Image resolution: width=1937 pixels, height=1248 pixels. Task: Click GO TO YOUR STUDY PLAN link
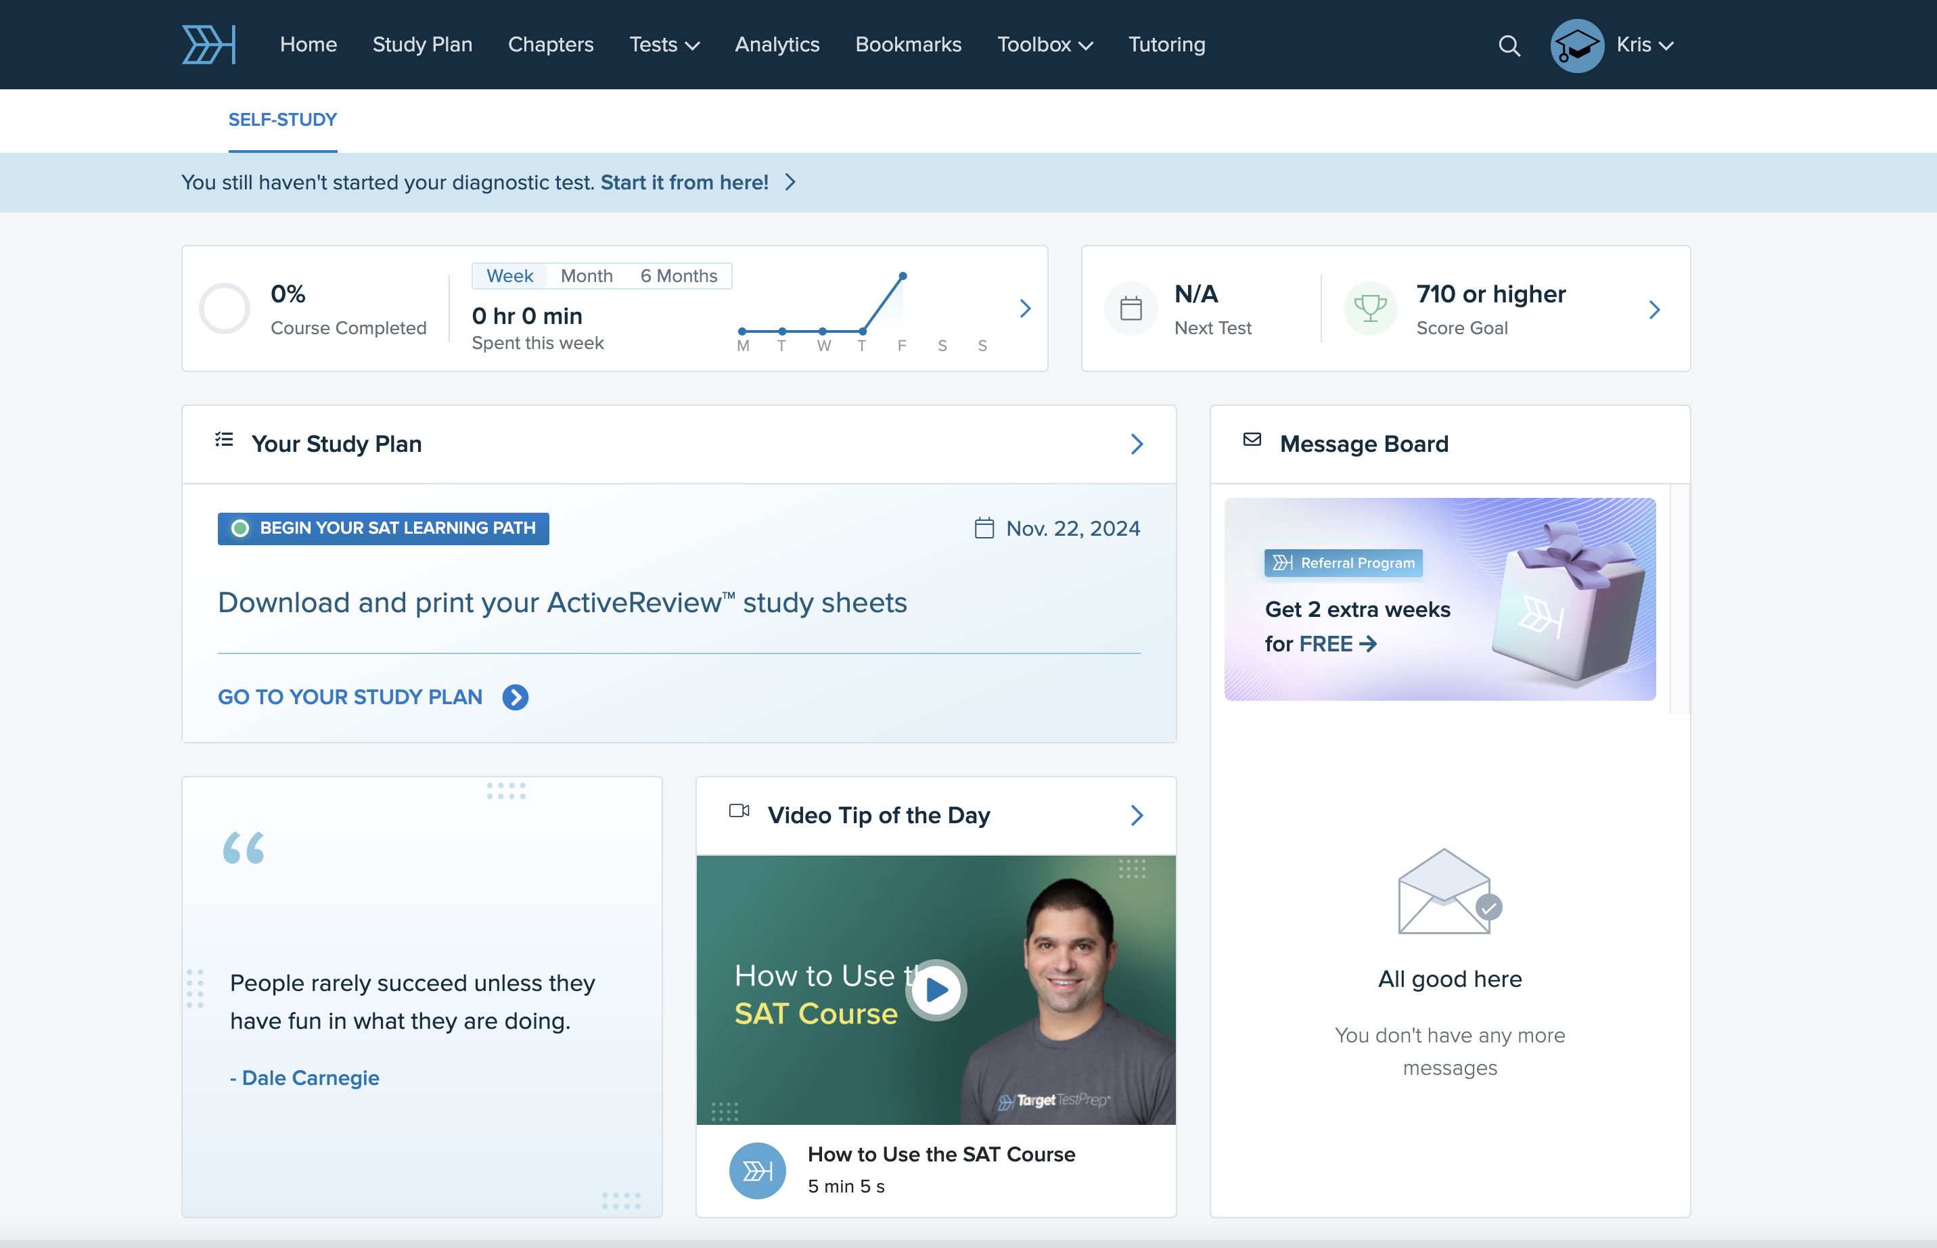(350, 697)
